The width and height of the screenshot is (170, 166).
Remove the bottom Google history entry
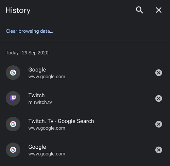(159, 150)
